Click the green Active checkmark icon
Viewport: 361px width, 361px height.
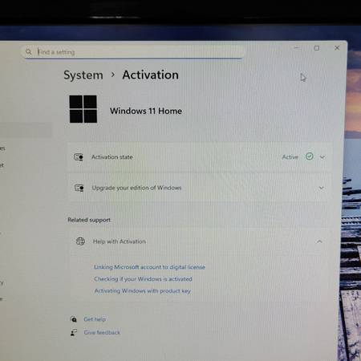click(x=310, y=156)
